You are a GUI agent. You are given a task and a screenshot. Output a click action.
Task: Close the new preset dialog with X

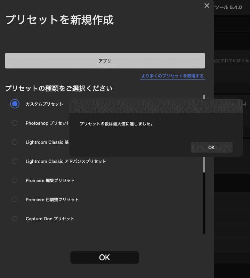(x=207, y=6)
